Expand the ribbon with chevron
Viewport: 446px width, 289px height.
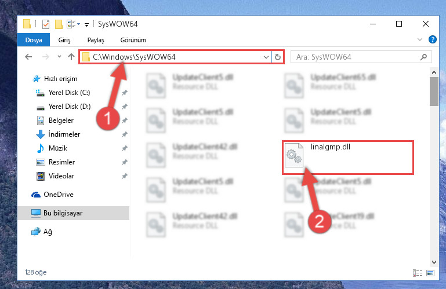419,39
